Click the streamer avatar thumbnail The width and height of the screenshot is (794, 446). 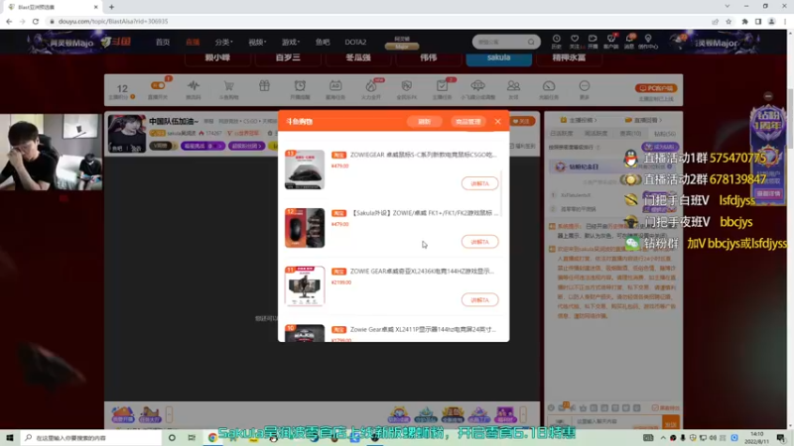127,134
